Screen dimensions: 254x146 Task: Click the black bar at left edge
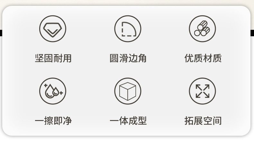tap(1, 33)
